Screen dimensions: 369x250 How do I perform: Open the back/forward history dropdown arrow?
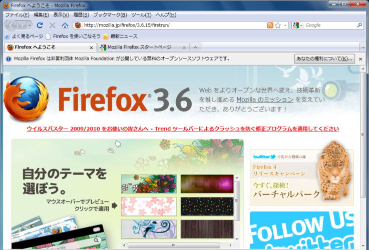click(x=30, y=25)
